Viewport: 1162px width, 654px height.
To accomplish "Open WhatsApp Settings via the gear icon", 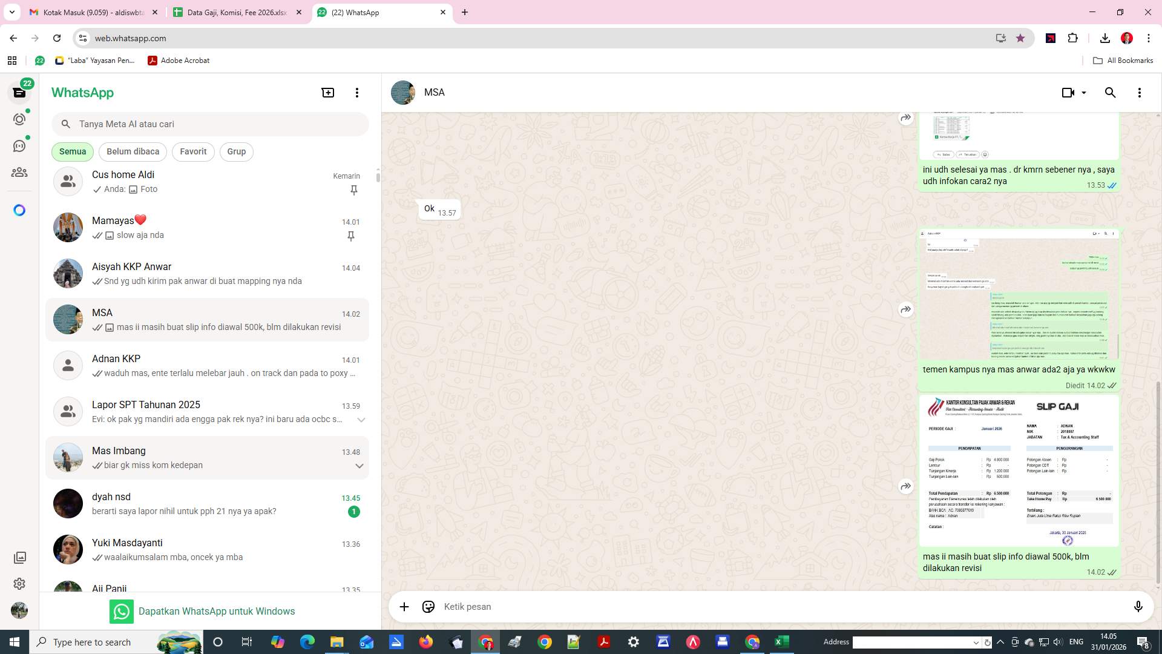I will [x=19, y=584].
